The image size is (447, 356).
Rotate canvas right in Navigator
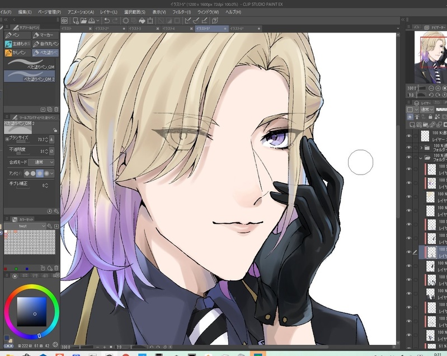point(438,95)
